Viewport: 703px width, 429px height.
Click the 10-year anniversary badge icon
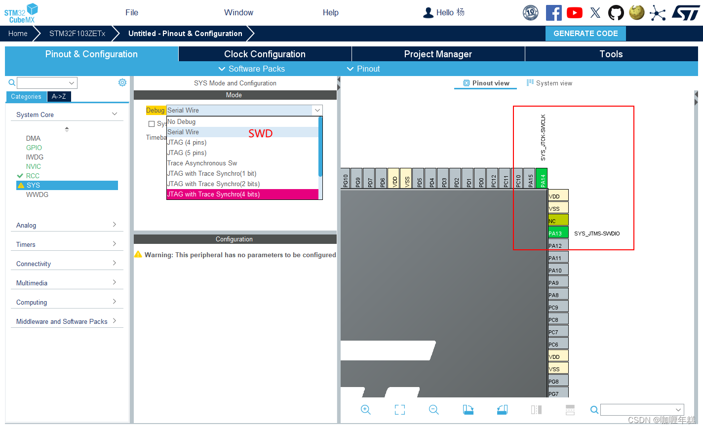pyautogui.click(x=531, y=13)
